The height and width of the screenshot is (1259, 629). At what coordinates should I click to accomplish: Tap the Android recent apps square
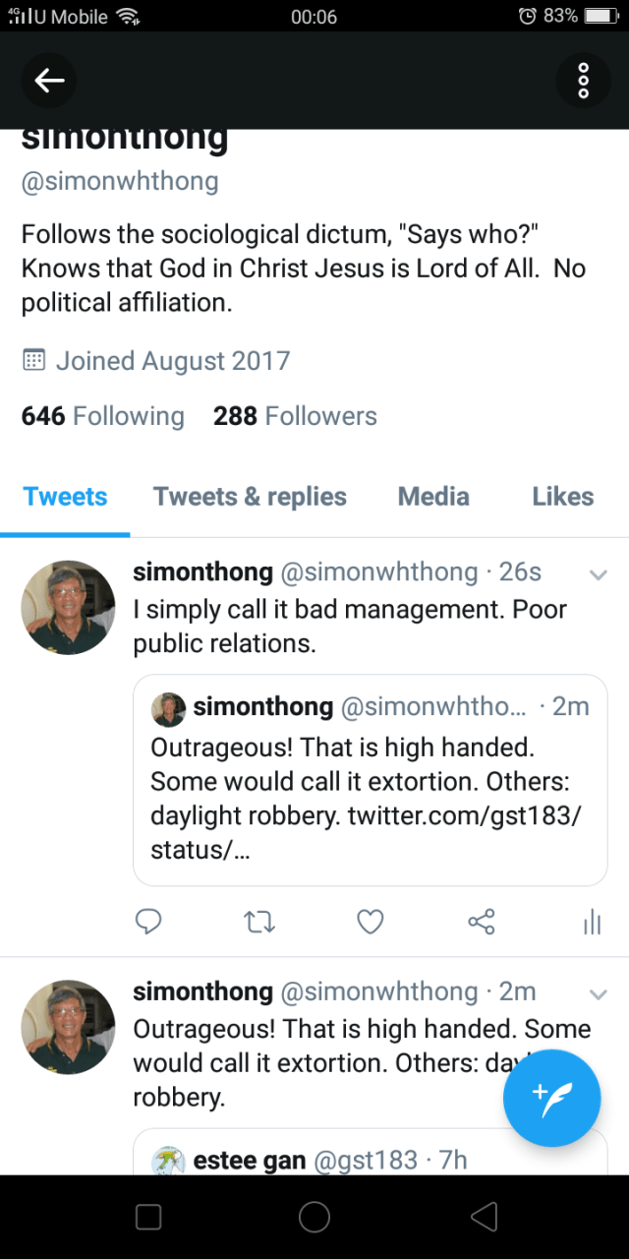pyautogui.click(x=148, y=1217)
